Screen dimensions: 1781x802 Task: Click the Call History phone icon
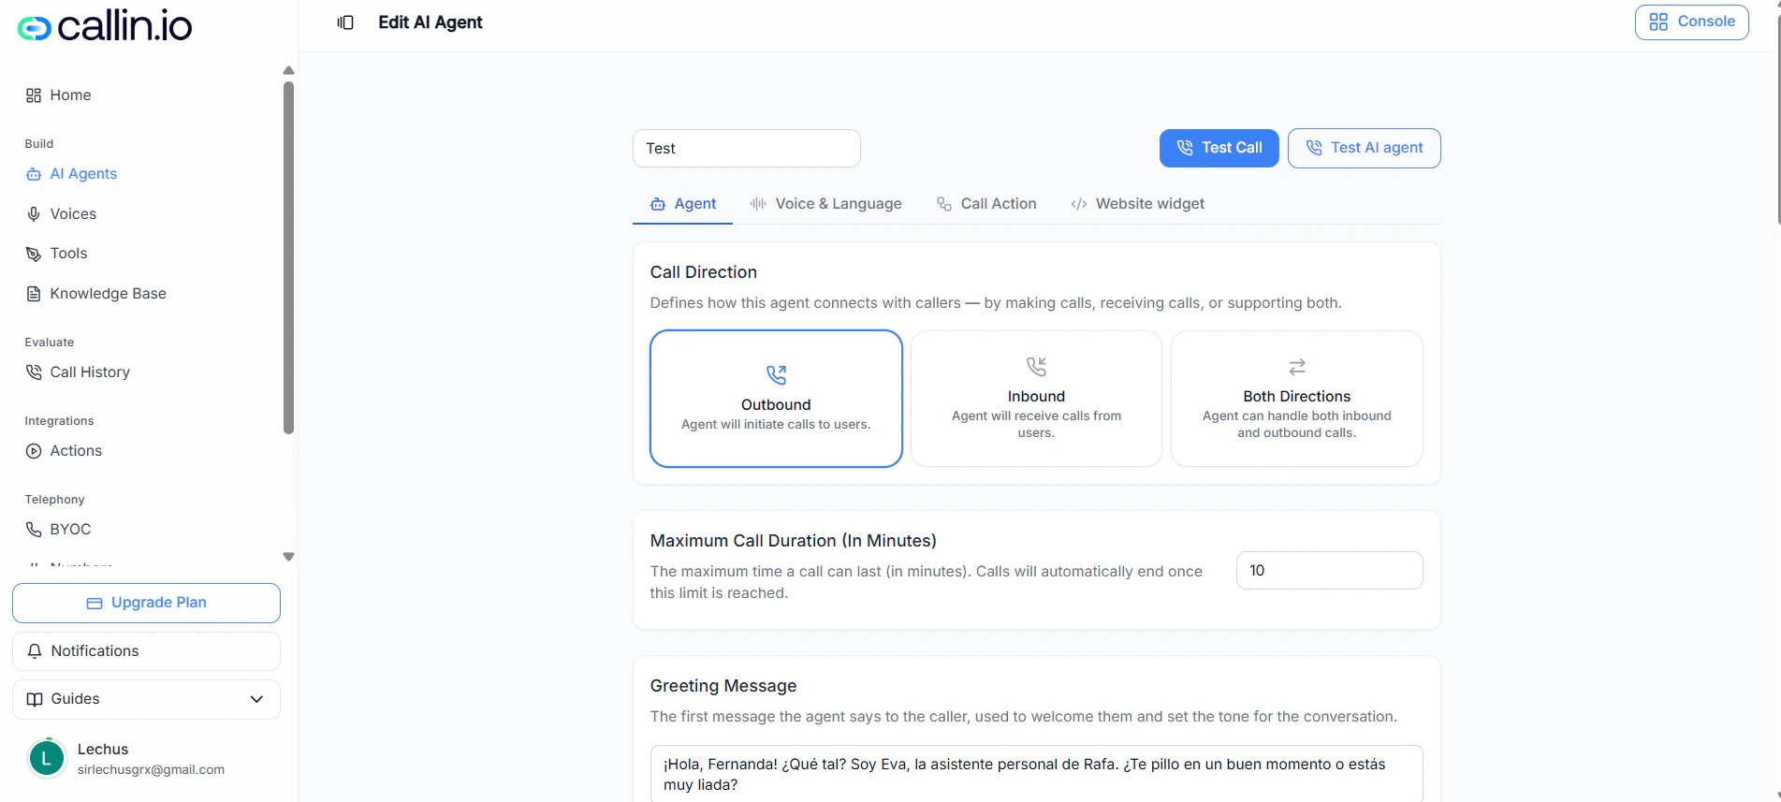click(x=34, y=372)
